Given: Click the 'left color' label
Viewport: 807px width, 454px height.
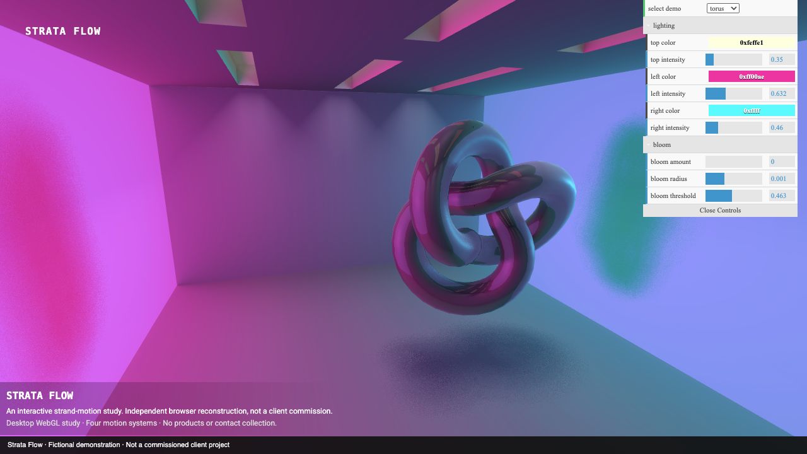Looking at the screenshot, I should (x=663, y=76).
